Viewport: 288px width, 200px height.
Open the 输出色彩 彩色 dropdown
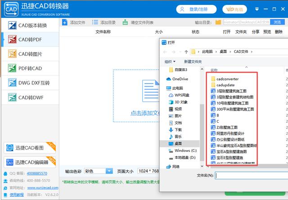tap(98, 171)
